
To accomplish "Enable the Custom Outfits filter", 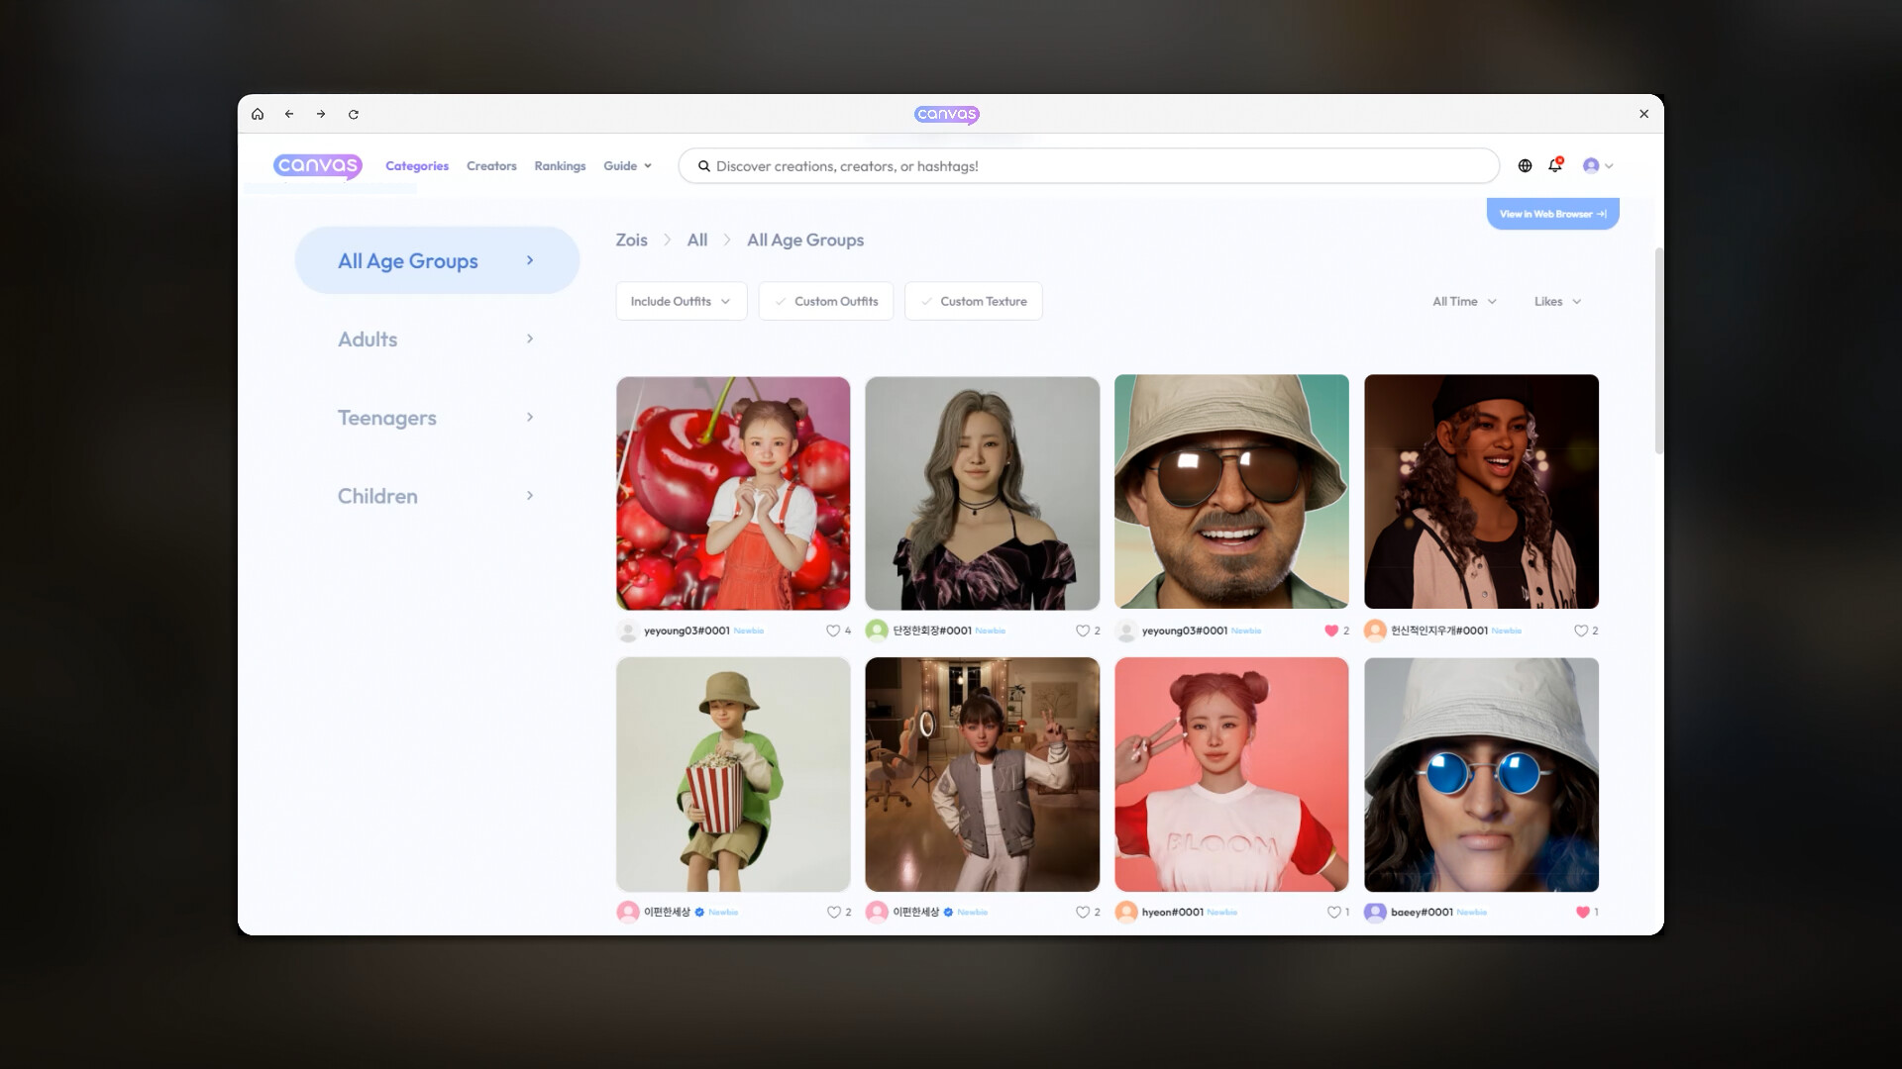I will pyautogui.click(x=825, y=301).
